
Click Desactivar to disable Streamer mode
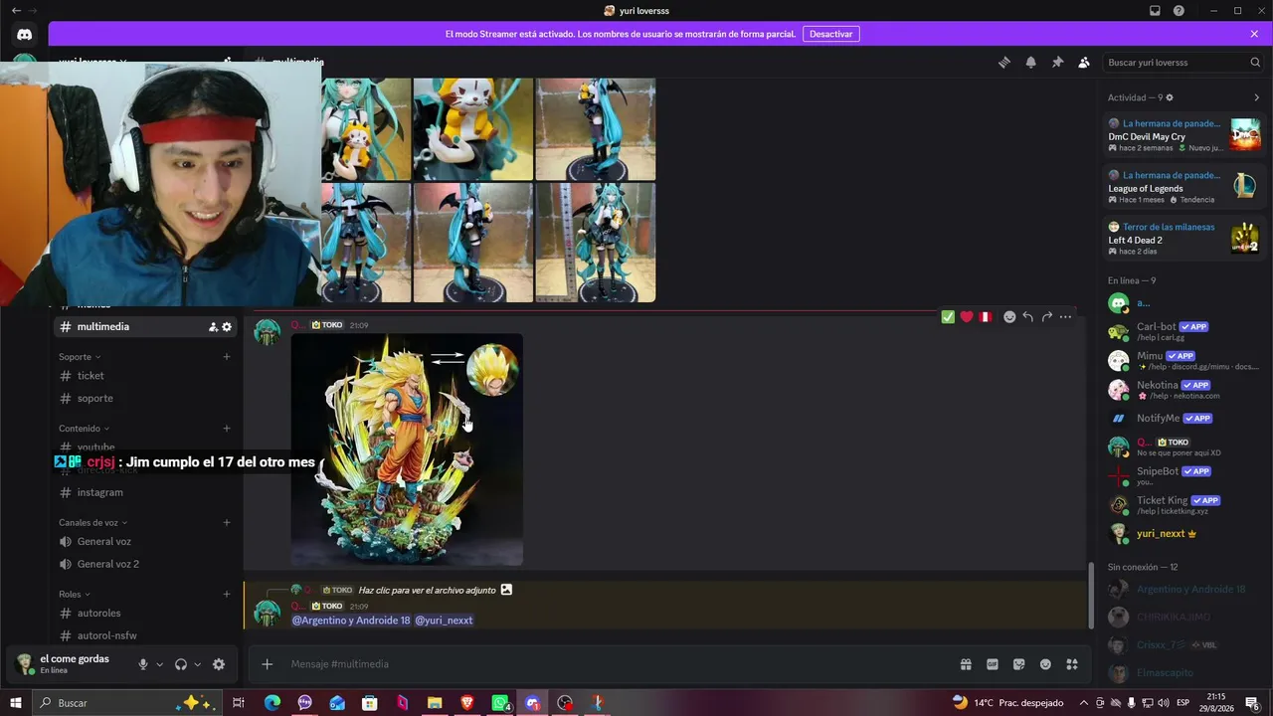830,34
